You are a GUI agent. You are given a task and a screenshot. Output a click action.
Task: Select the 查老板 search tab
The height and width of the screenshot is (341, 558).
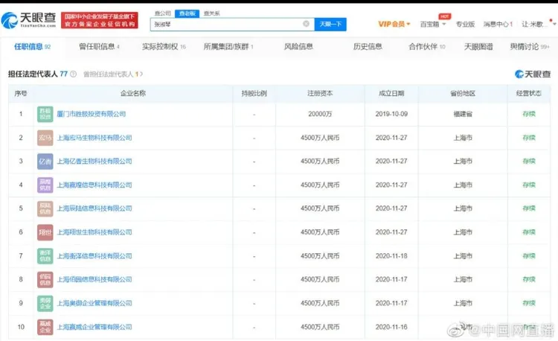(x=187, y=13)
